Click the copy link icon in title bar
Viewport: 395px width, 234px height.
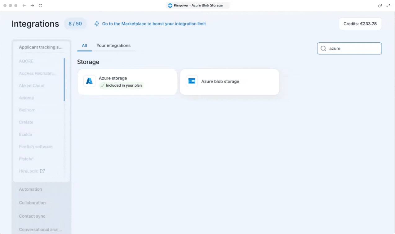tap(380, 6)
